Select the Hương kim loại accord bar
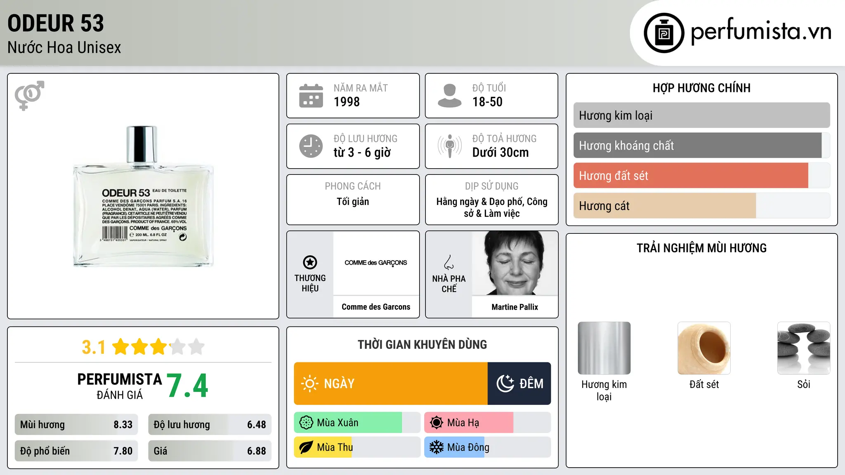845x475 pixels. pos(701,115)
